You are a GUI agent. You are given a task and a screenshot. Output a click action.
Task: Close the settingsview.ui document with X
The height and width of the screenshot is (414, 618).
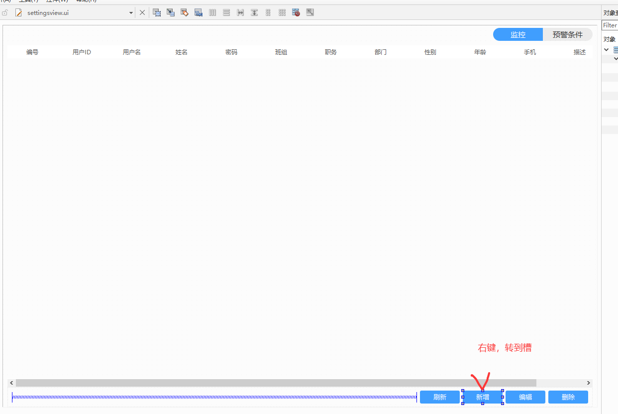click(x=142, y=12)
